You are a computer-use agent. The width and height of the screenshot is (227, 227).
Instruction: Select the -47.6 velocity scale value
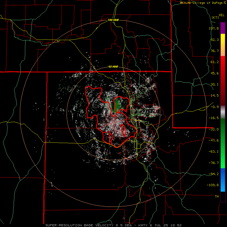(x=214, y=140)
